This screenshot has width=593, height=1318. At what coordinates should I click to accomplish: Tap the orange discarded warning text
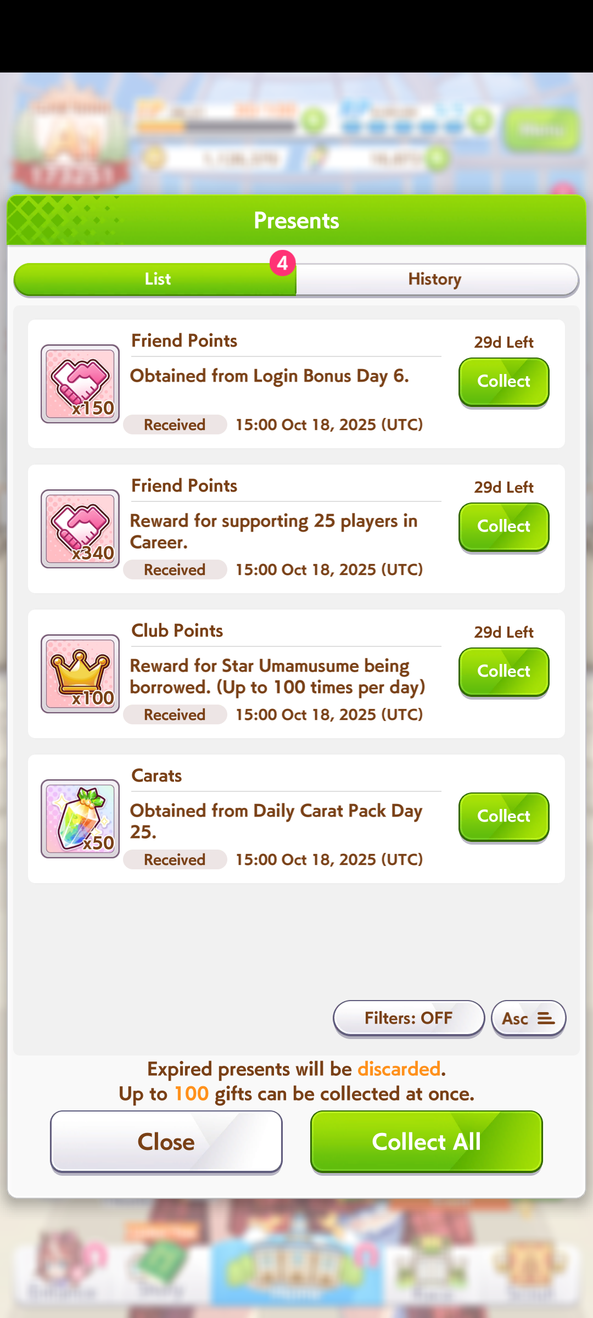coord(399,1069)
